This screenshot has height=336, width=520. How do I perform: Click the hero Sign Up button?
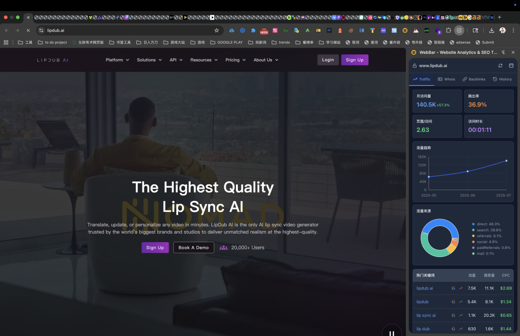point(155,248)
